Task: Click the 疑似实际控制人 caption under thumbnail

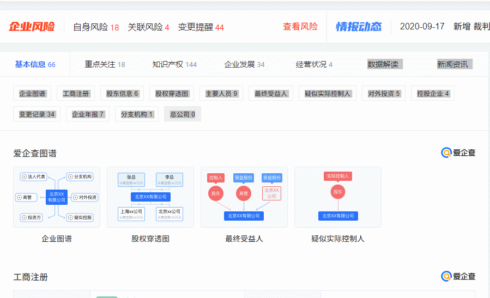Action: click(x=338, y=239)
